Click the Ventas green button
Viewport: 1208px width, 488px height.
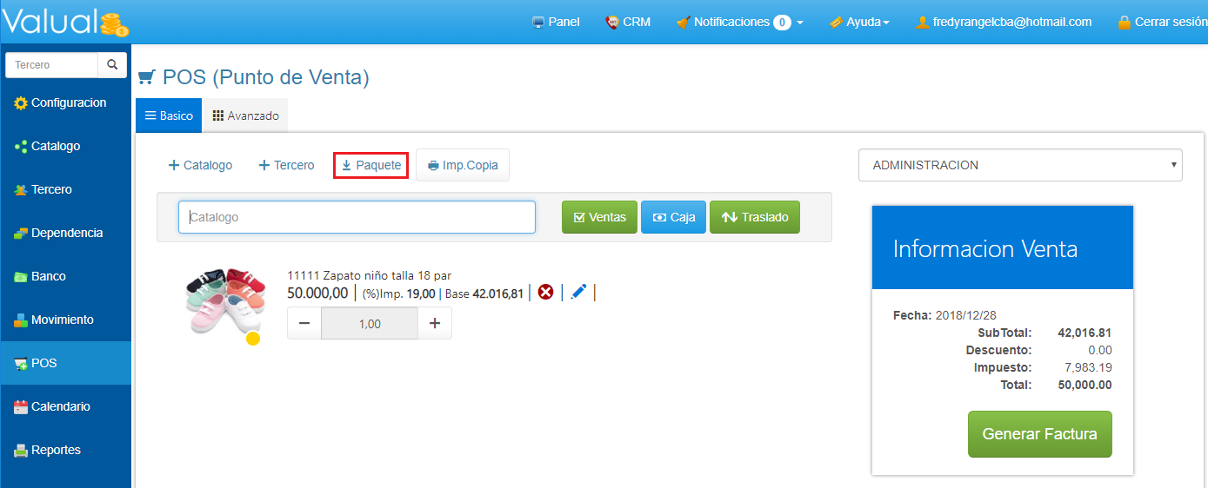tap(599, 217)
